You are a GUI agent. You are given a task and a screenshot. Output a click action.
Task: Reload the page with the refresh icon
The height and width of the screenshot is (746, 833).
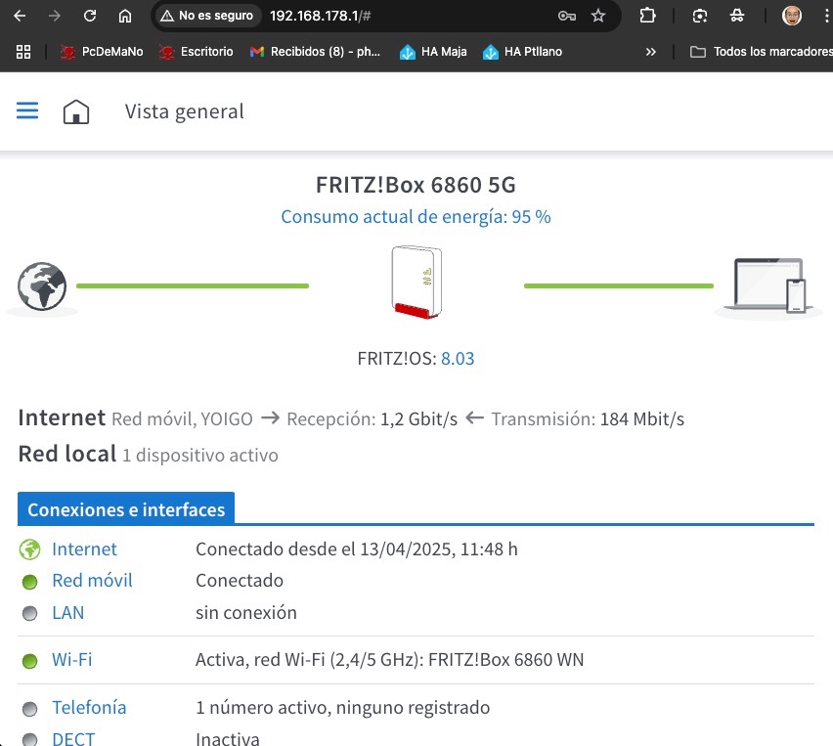tap(90, 16)
